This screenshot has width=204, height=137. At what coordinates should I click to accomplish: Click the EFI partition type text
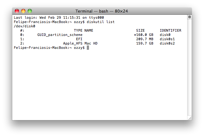79,39
